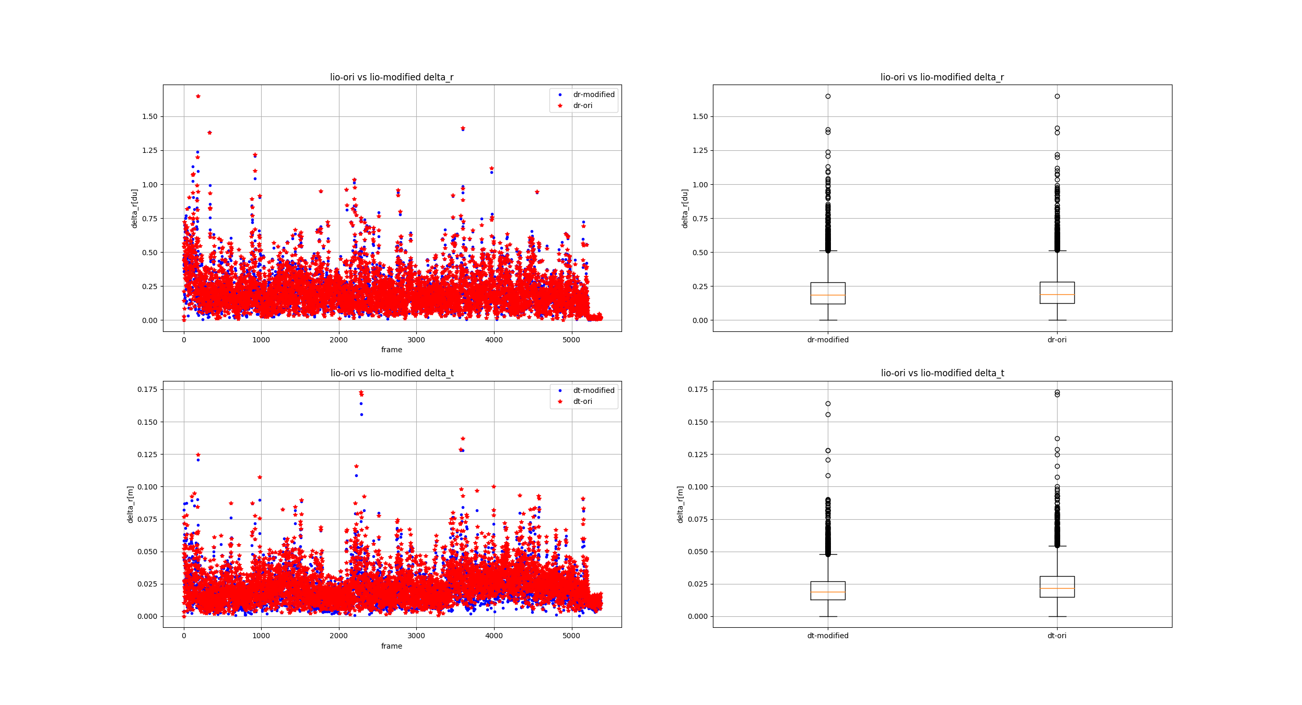1302x705 pixels.
Task: Click blue dot marker beside dr-modified legend
Action: (x=560, y=94)
